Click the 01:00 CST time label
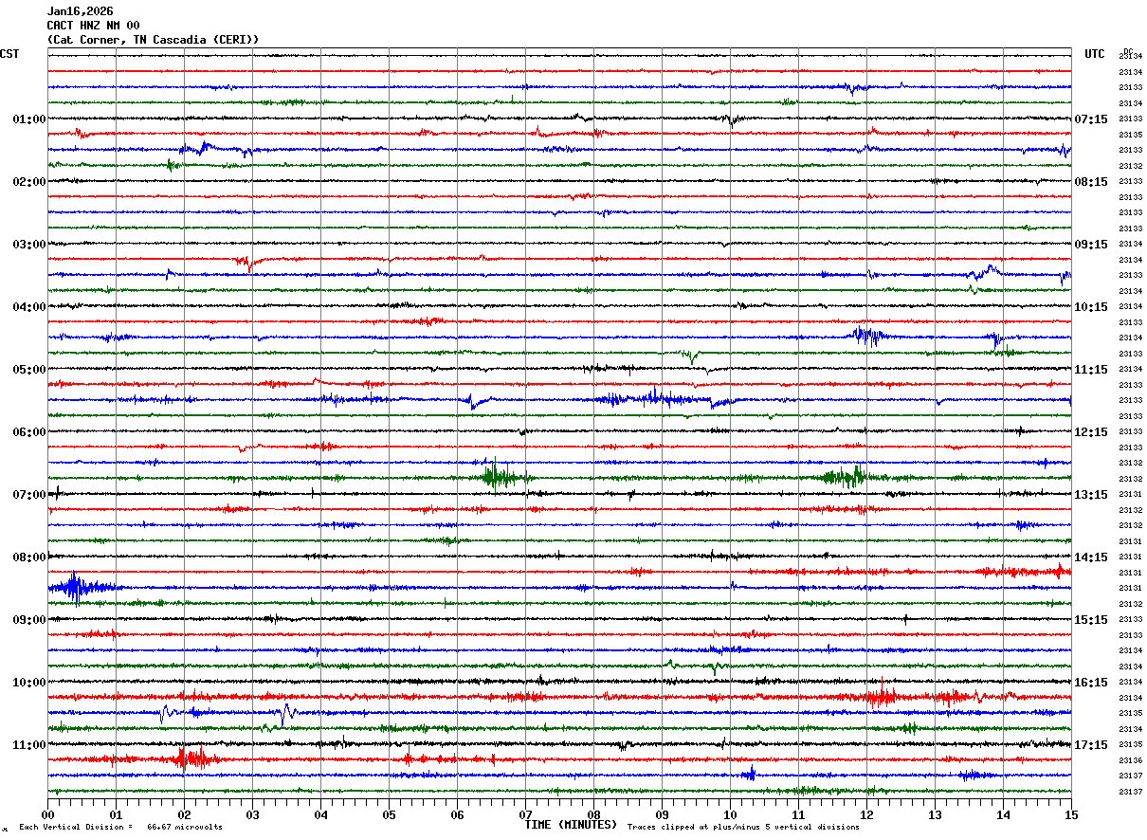The height and width of the screenshot is (840, 1147). [29, 119]
